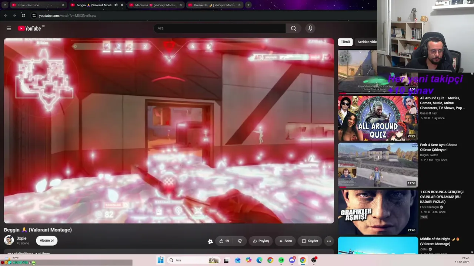The height and width of the screenshot is (266, 474).
Task: Click the Soru ask button
Action: [x=286, y=241]
